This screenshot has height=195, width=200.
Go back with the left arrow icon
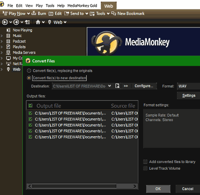coord(5,22)
